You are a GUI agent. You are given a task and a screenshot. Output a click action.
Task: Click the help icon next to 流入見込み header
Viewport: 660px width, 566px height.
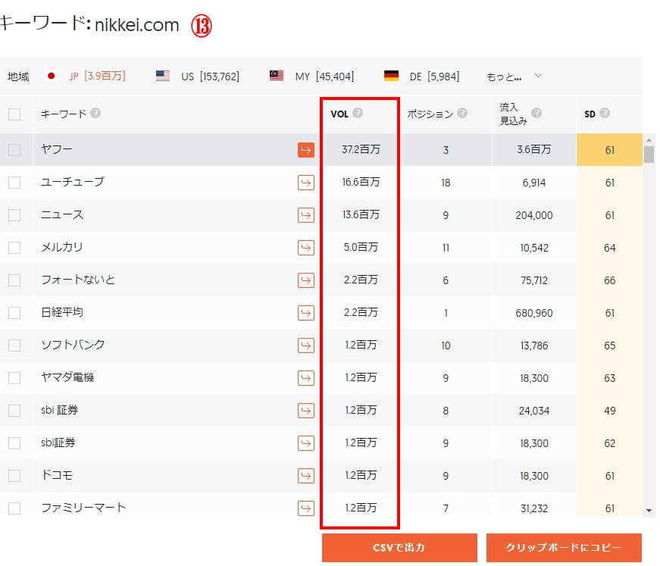[x=536, y=113]
